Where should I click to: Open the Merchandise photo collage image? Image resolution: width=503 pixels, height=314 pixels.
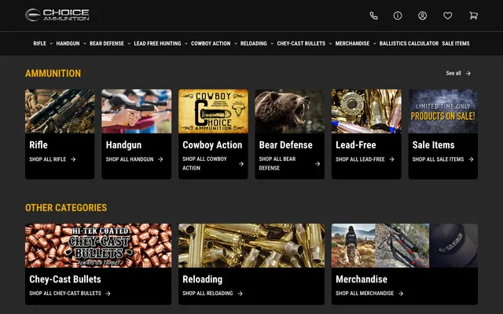point(405,246)
